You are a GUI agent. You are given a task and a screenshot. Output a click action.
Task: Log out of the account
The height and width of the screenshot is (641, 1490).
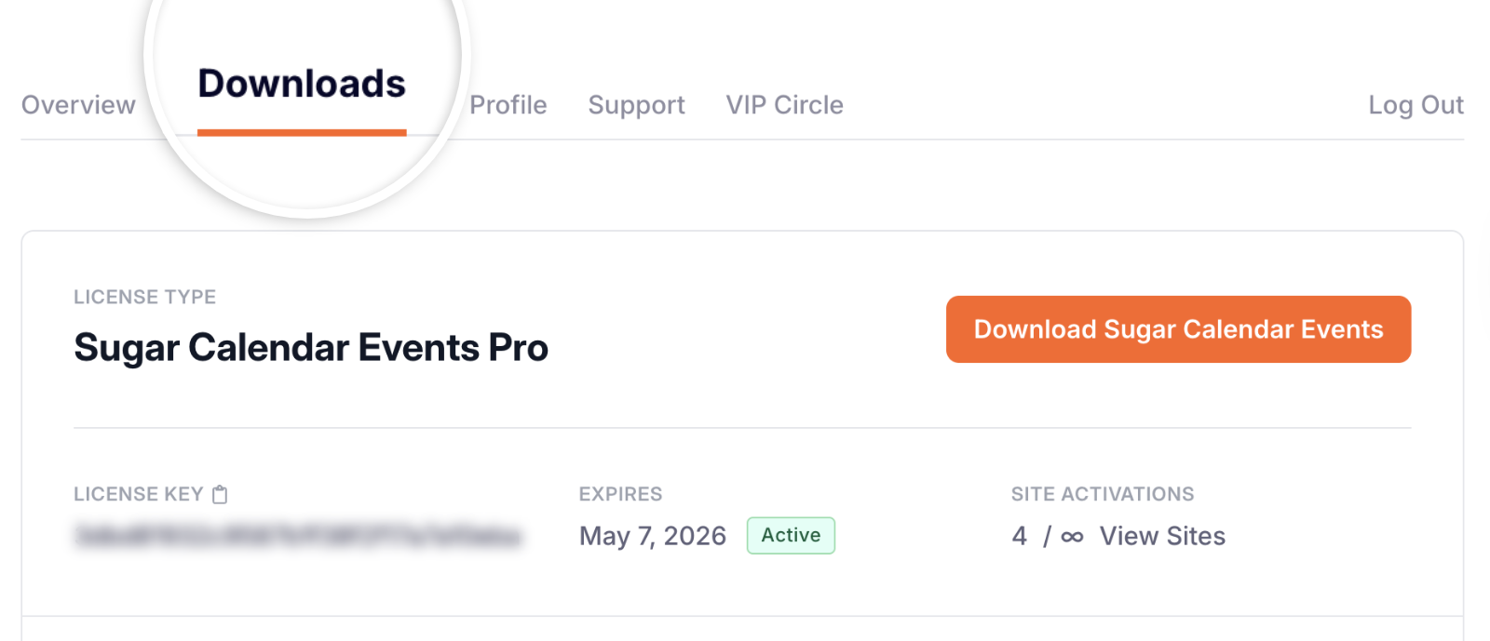[x=1415, y=105]
